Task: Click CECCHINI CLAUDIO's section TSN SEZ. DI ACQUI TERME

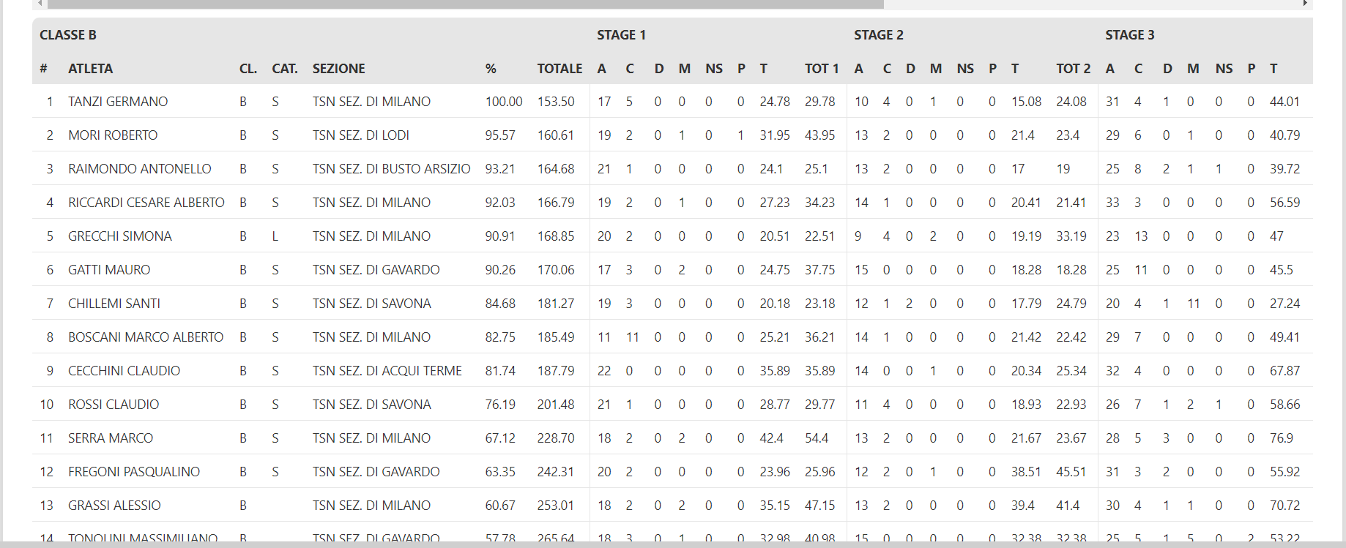Action: (387, 371)
